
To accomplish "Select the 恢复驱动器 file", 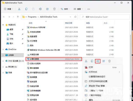I will click(34, 54).
